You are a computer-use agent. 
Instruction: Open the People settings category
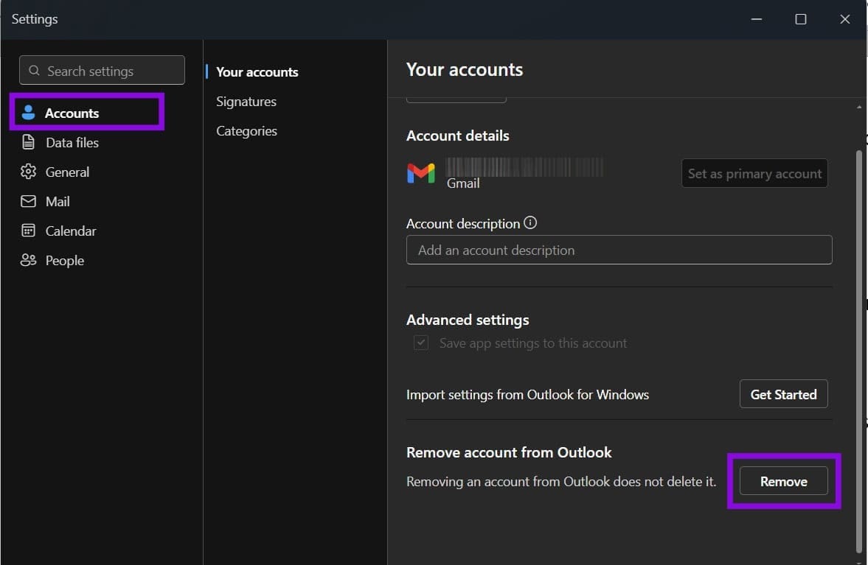(x=64, y=260)
